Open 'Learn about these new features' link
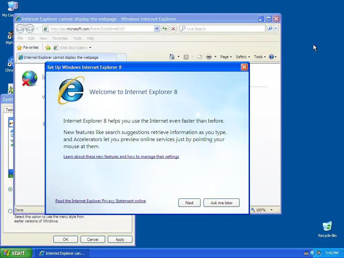Image resolution: width=344 pixels, height=258 pixels. pos(121,157)
